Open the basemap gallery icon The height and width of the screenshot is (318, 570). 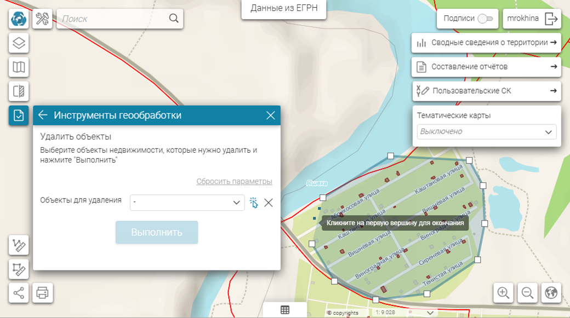coord(19,67)
